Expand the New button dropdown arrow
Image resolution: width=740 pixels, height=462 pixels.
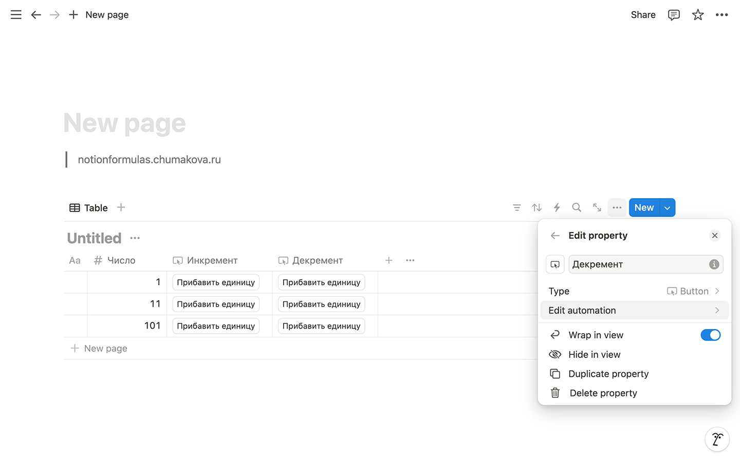point(668,208)
